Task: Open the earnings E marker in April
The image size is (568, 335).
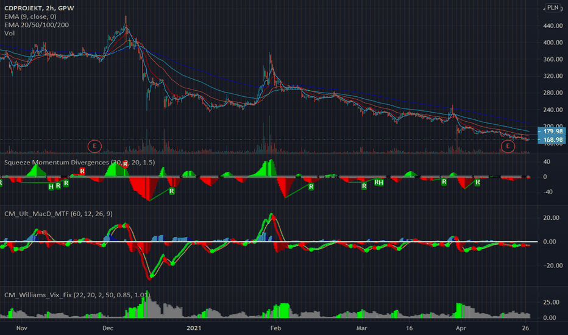Action: [x=508, y=146]
